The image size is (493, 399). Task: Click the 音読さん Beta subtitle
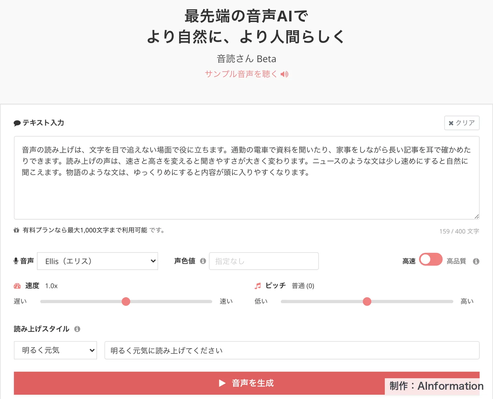coord(247,59)
